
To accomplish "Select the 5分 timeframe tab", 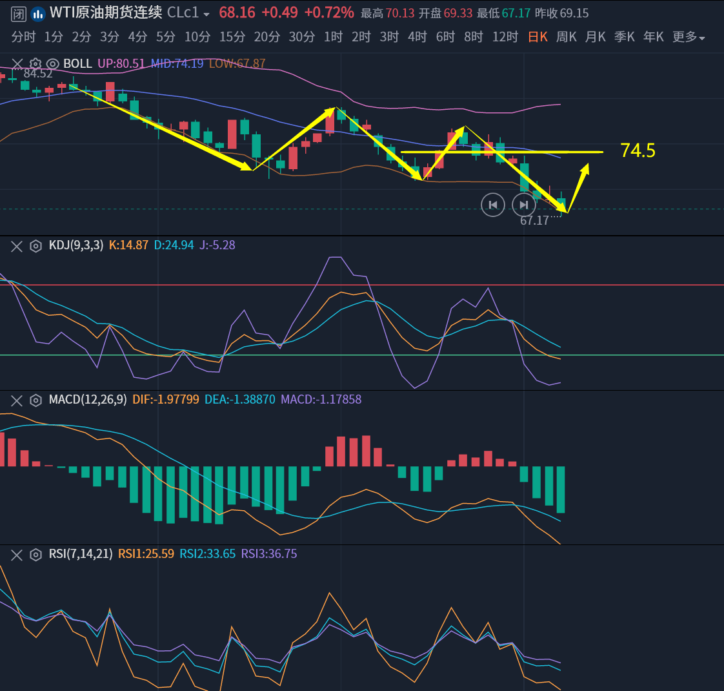I will (165, 37).
